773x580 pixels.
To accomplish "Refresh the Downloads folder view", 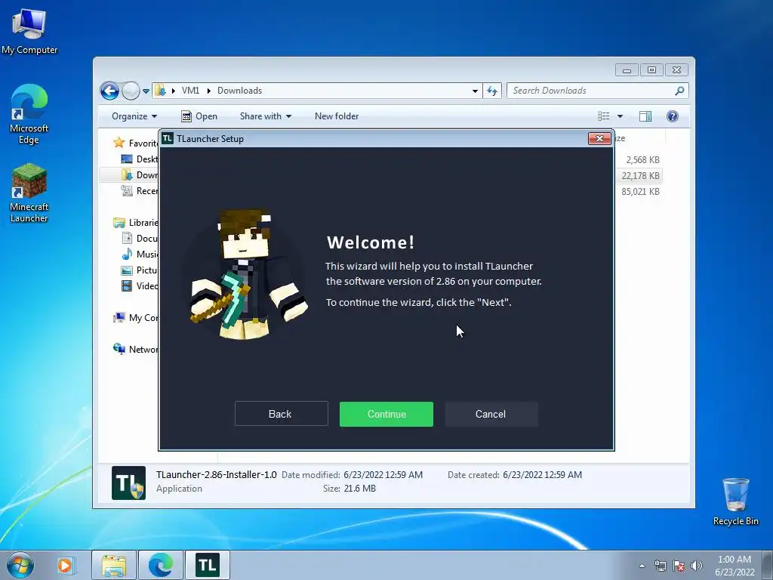I will 492,91.
